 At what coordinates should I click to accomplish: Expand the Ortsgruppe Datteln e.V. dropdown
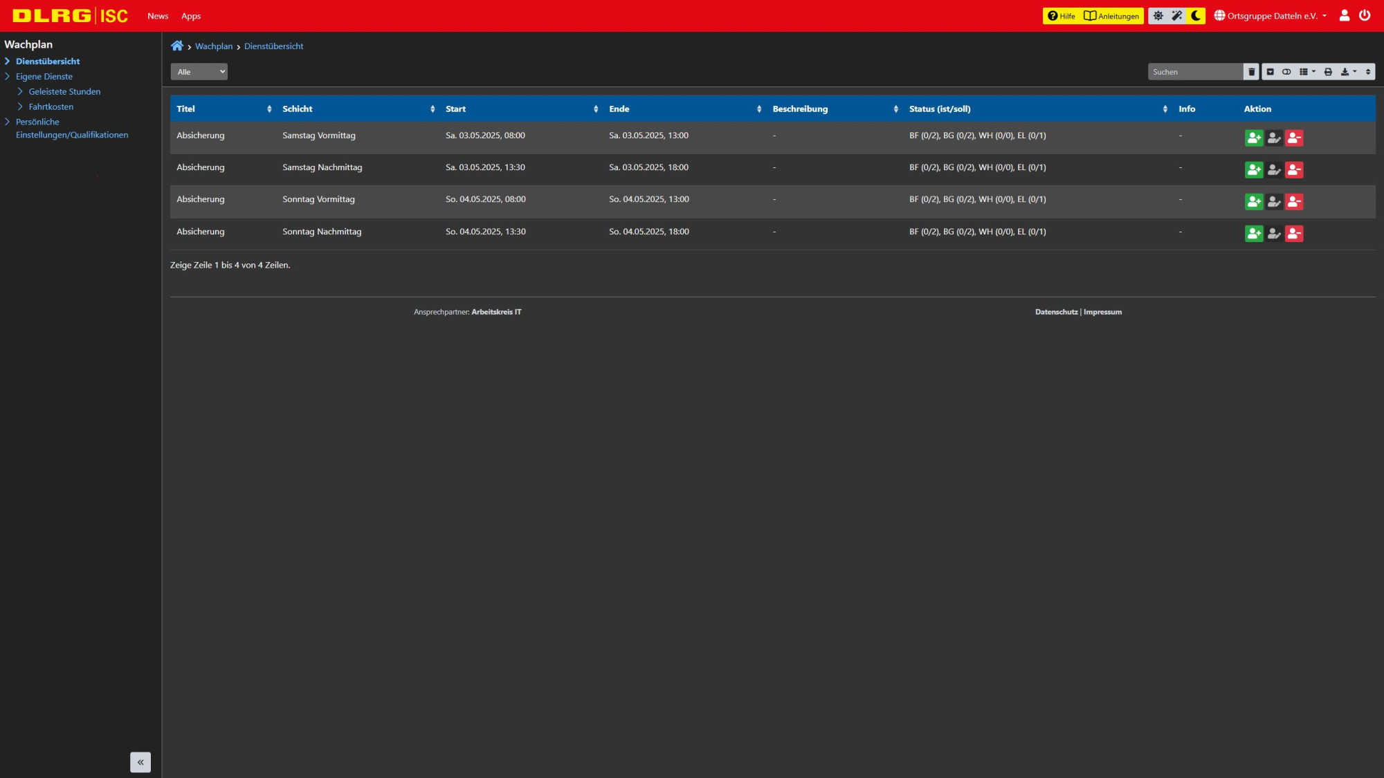point(1271,16)
